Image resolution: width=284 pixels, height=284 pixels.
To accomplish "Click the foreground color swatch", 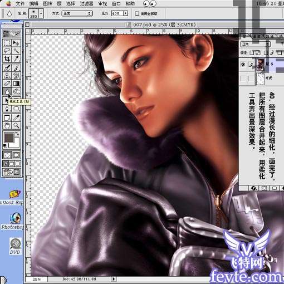I will [9, 138].
